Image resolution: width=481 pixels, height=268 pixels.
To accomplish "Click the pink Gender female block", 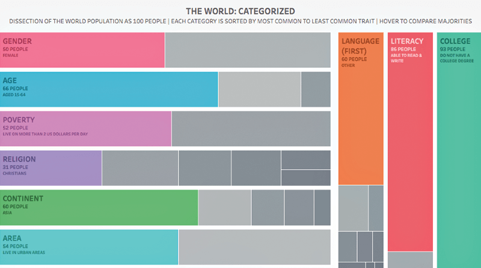I will (x=82, y=49).
